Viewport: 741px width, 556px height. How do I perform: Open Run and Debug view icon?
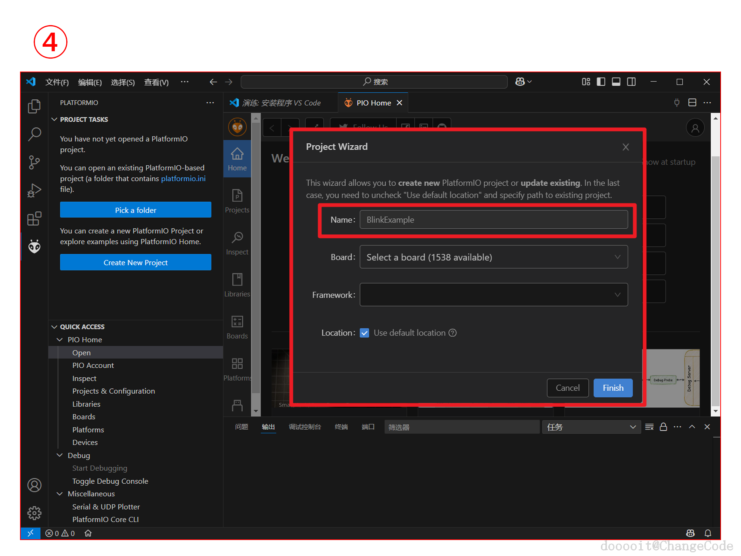[x=34, y=191]
